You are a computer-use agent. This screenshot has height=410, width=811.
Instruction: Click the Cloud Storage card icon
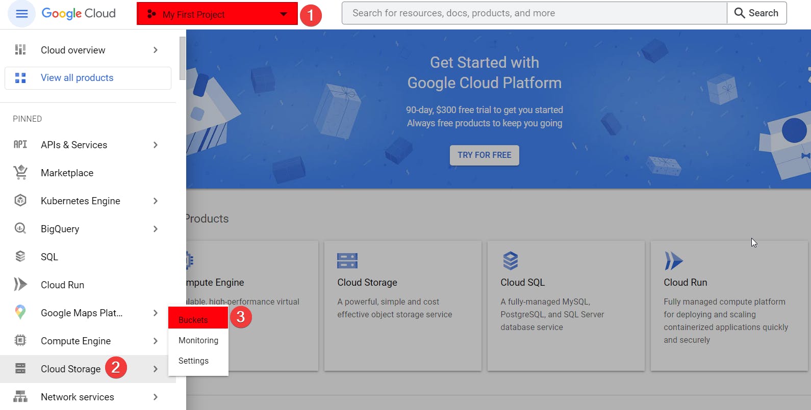[347, 261]
